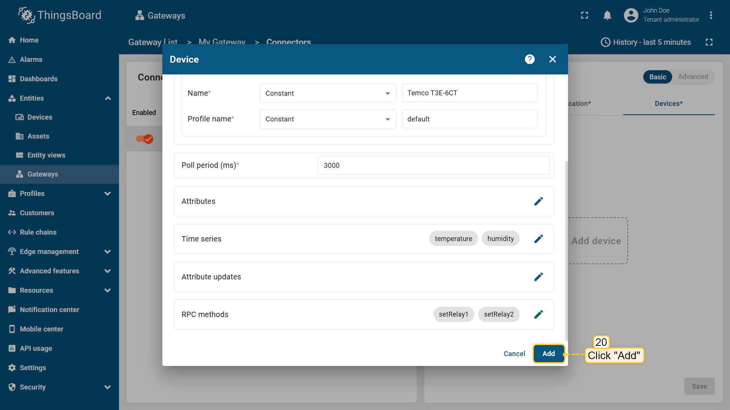Open Profile name source dropdown
The image size is (730, 410).
click(x=327, y=119)
